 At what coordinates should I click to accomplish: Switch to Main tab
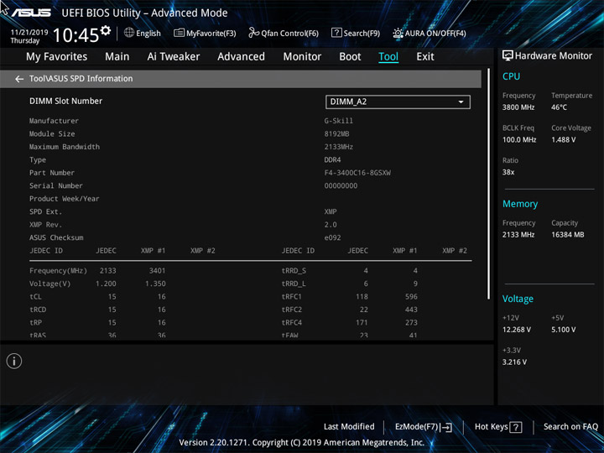click(x=117, y=57)
